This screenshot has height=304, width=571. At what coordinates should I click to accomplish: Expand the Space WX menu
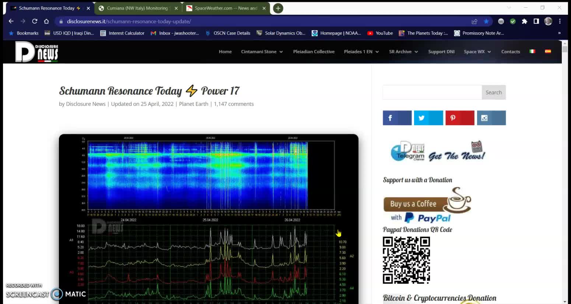click(477, 52)
